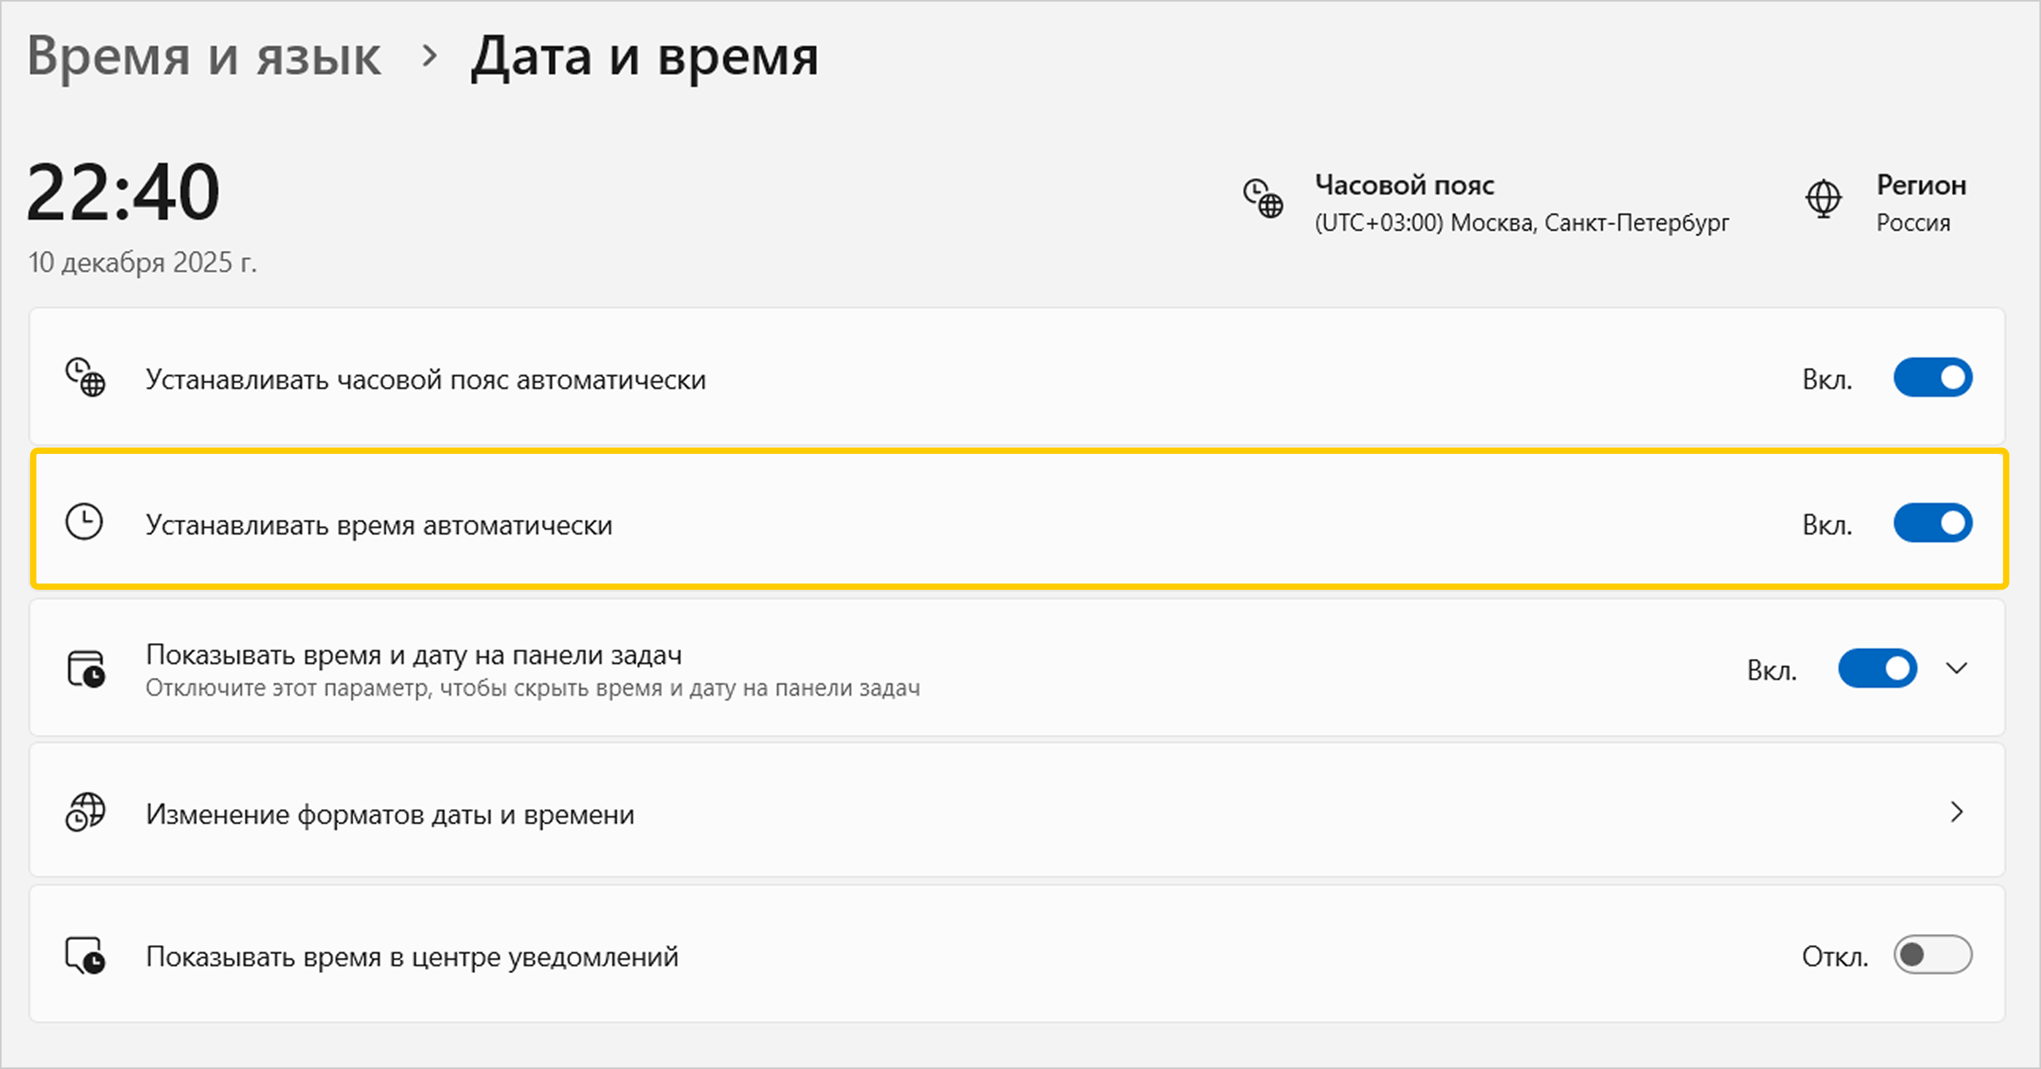Screen dimensions: 2041x1069
Task: Click the date and time formats globe icon
Action: pos(85,812)
